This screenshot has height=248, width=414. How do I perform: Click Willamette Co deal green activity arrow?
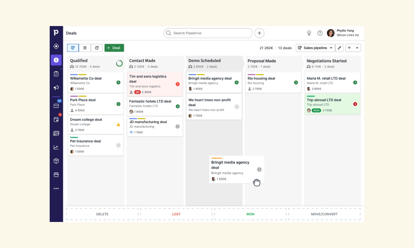click(118, 83)
